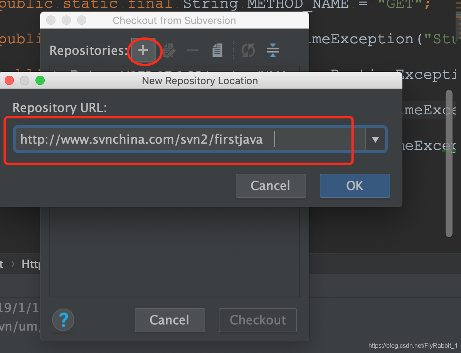Click the edit repository location pencil icon
The image size is (461, 353).
[169, 51]
